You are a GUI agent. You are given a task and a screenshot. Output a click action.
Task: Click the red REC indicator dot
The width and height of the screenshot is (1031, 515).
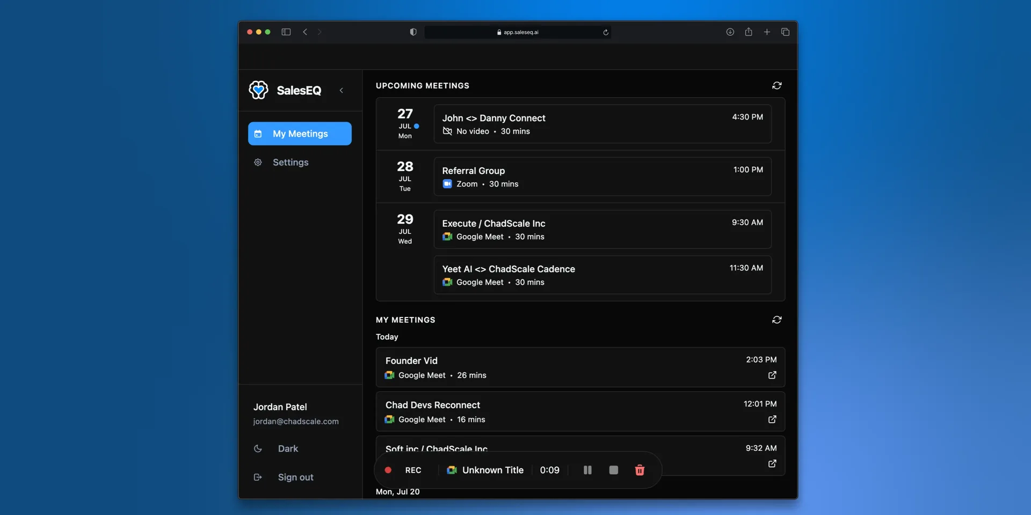pos(388,470)
